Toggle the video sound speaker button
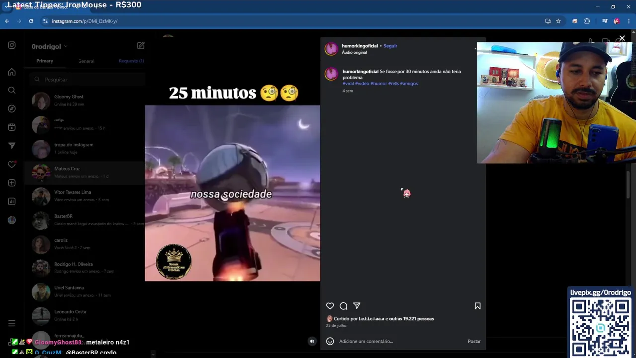This screenshot has height=358, width=636. pos(312,341)
